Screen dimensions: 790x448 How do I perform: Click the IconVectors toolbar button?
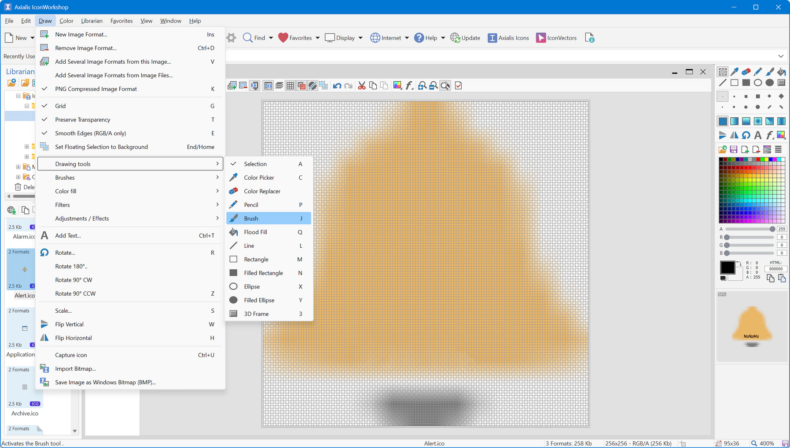click(556, 38)
